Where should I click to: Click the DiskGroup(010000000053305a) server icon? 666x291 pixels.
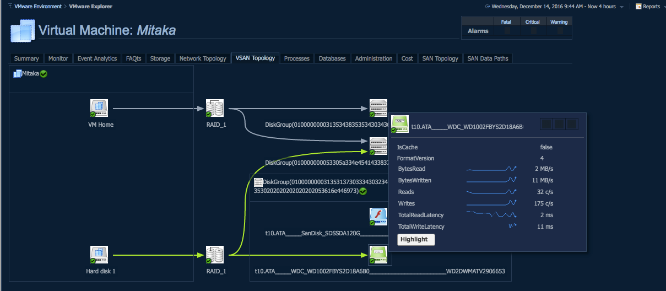pyautogui.click(x=378, y=146)
